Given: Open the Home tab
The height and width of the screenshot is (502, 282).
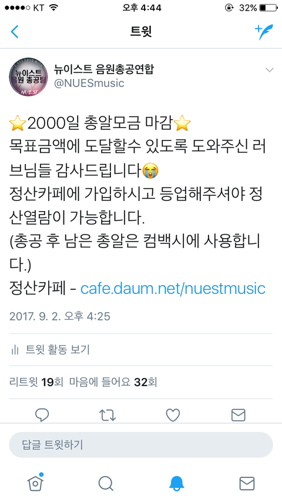Looking at the screenshot, I should pos(35,483).
